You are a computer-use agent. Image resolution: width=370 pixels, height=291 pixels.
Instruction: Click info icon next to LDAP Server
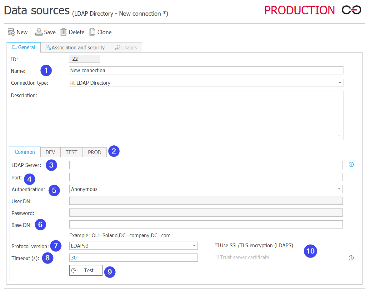coord(351,164)
